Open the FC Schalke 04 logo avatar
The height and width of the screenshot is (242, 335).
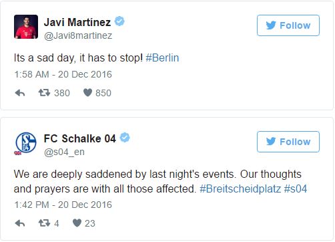[x=26, y=143]
